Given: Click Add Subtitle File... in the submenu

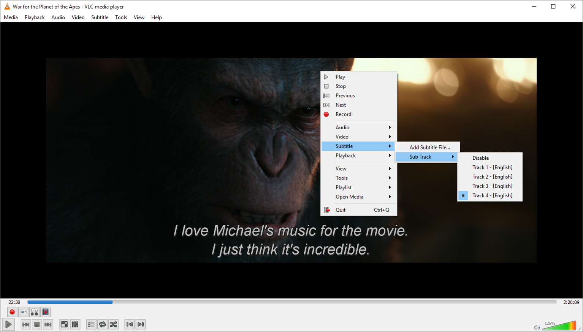Looking at the screenshot, I should point(427,147).
